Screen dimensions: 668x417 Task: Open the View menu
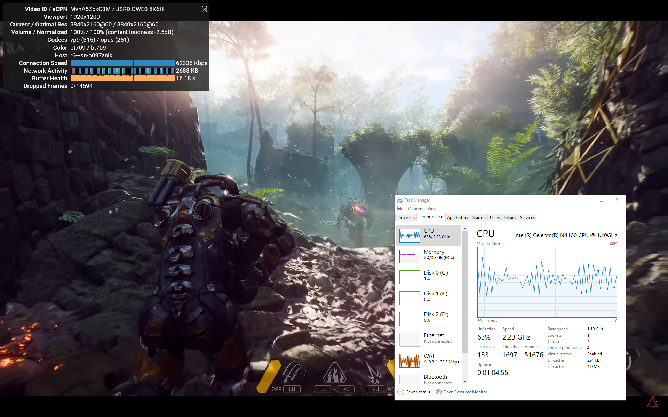tap(432, 209)
